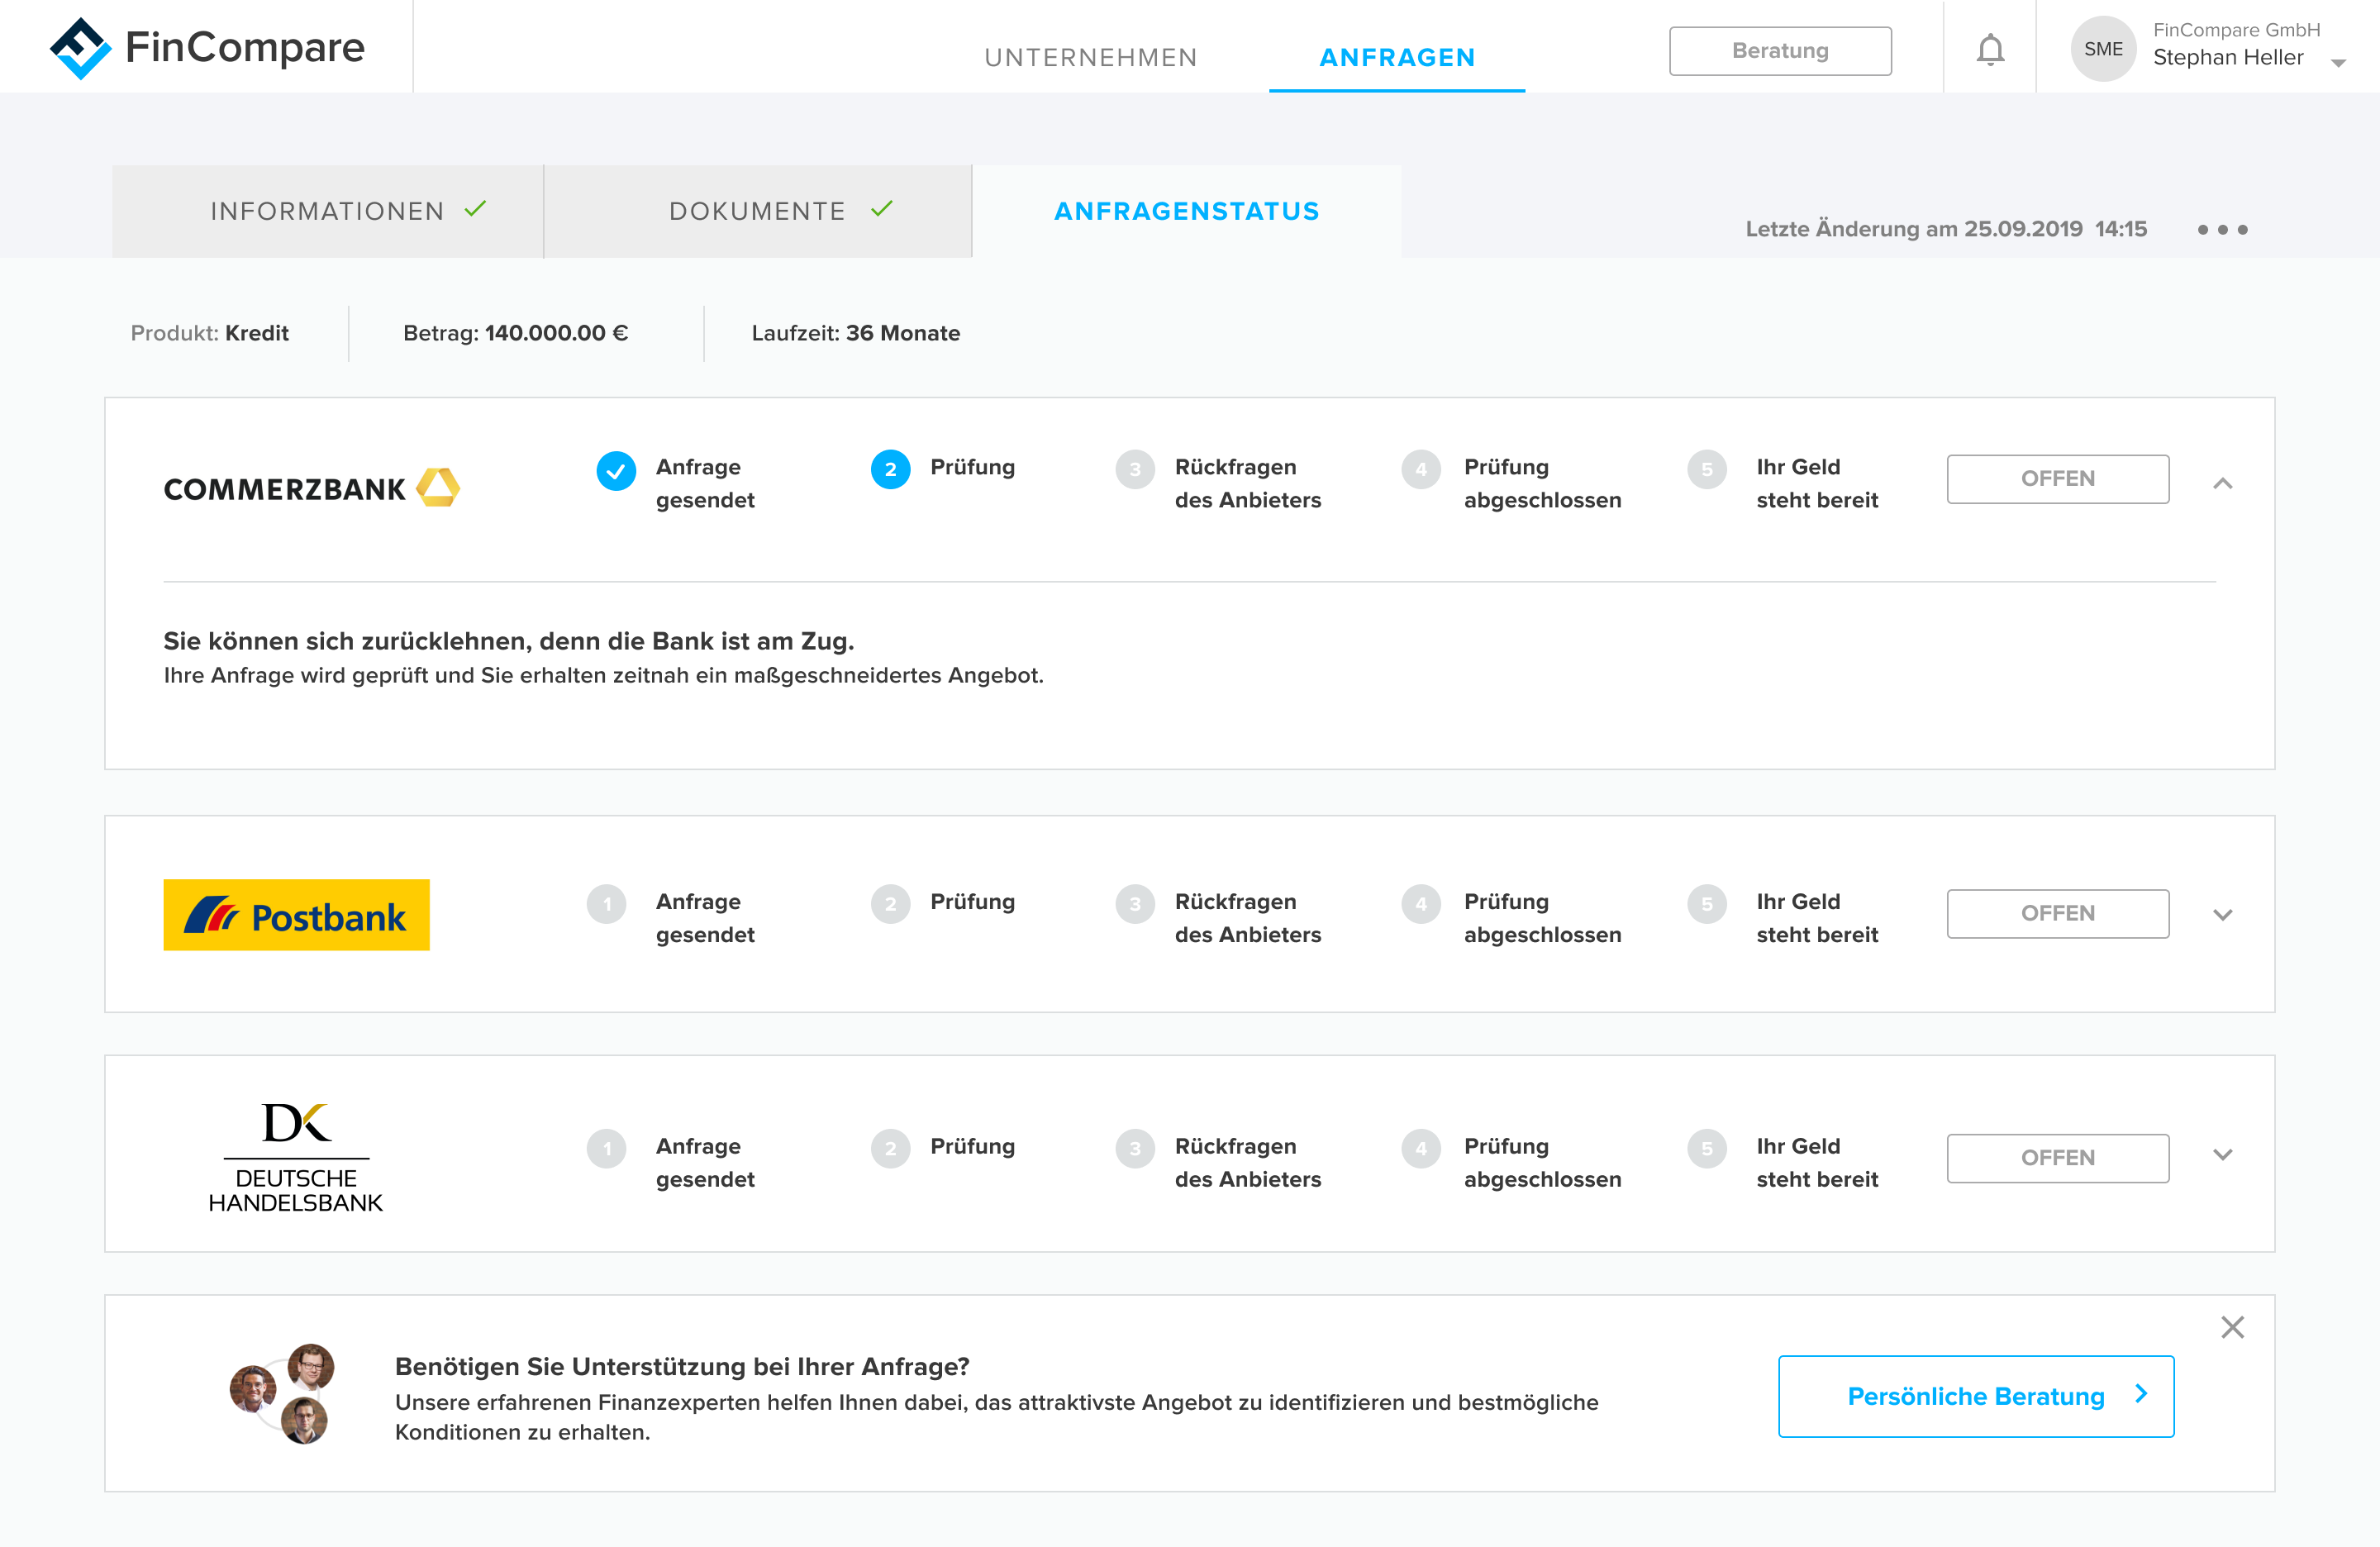This screenshot has width=2380, height=1547.
Task: Click green checkmark next to INFORMATIONEN
Action: pyautogui.click(x=475, y=209)
